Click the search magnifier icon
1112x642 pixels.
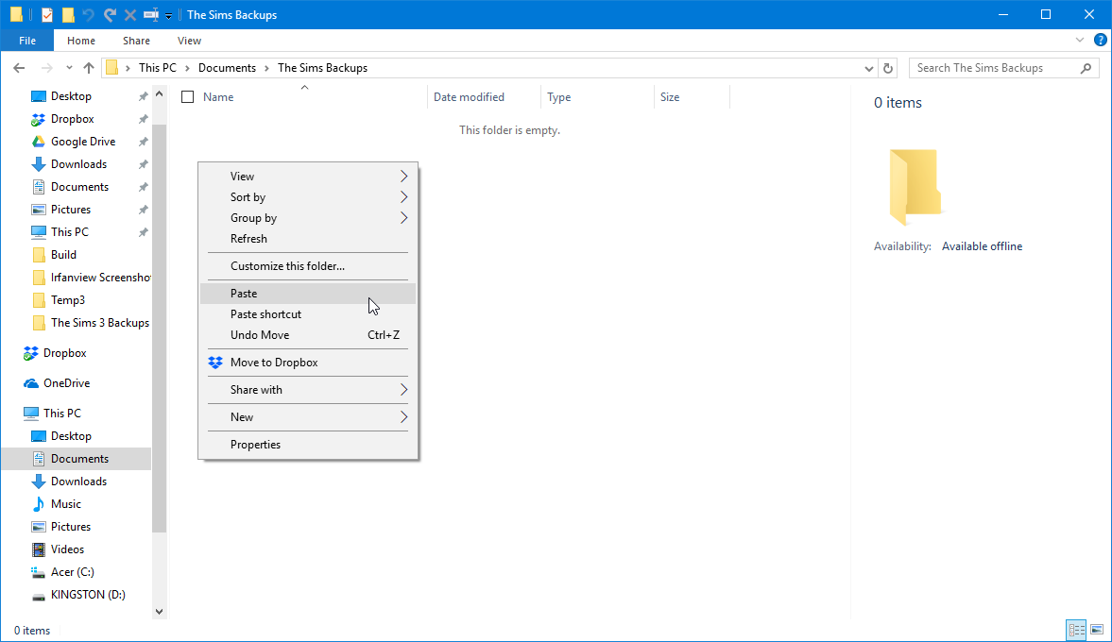pyautogui.click(x=1086, y=68)
